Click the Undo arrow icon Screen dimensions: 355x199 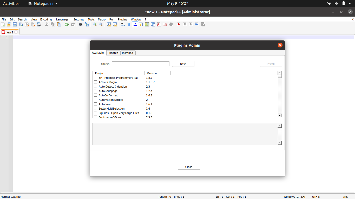[x=67, y=24]
